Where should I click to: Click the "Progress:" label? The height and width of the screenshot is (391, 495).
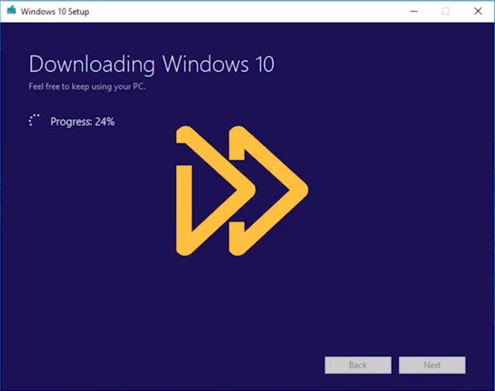tap(71, 122)
